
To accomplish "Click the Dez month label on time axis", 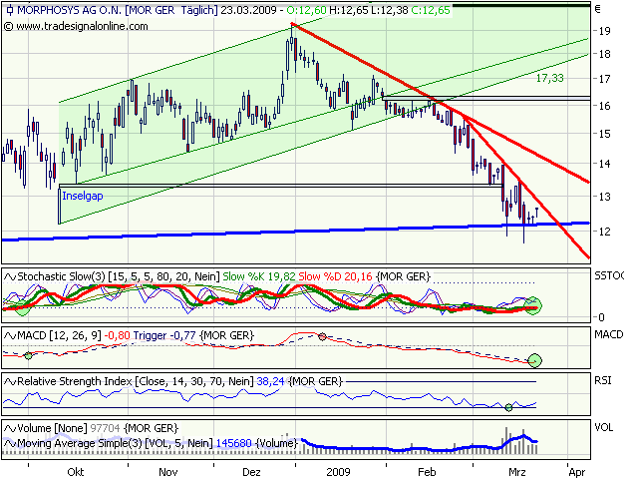I will pyautogui.click(x=252, y=470).
